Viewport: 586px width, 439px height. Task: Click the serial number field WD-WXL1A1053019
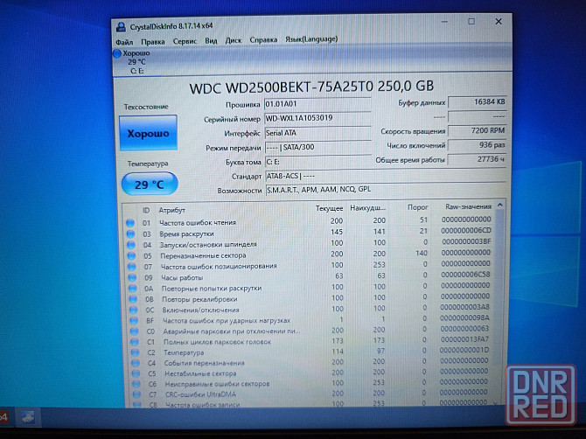[x=317, y=118]
